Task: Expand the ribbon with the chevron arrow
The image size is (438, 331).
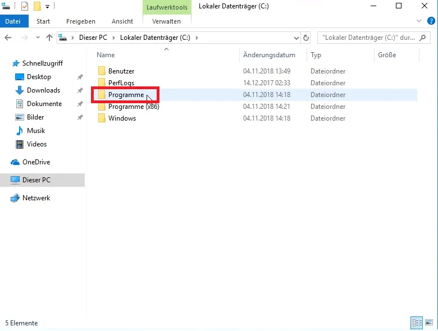Action: [419, 21]
